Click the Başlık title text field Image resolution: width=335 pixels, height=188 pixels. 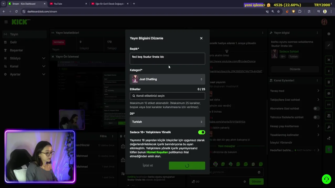(167, 58)
